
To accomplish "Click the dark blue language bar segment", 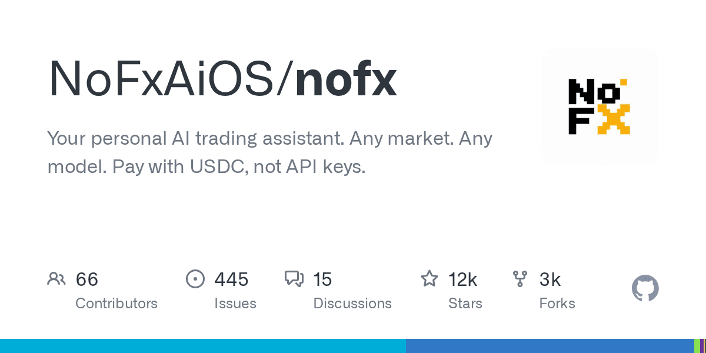I will (549, 346).
